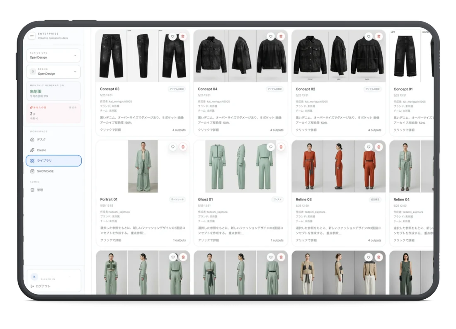Click クリックで詳細 on Refine 03
The image size is (456, 329).
[x=306, y=240]
